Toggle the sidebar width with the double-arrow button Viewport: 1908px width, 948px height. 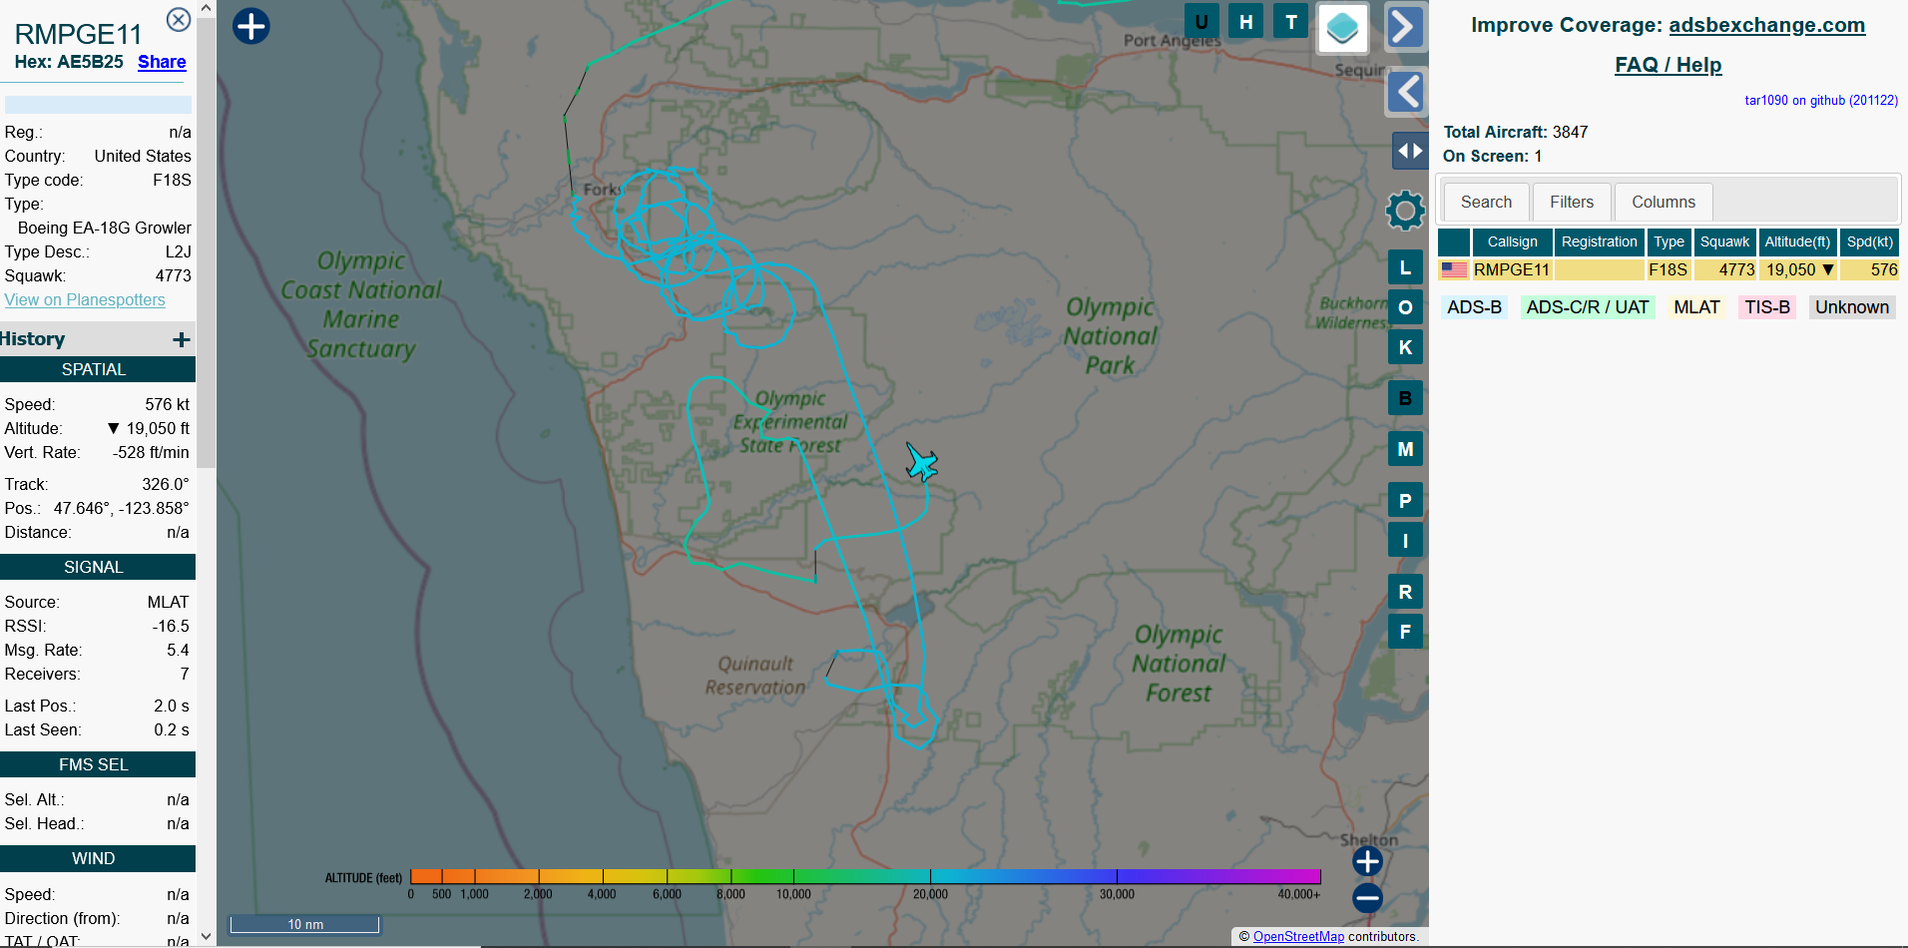(1409, 151)
